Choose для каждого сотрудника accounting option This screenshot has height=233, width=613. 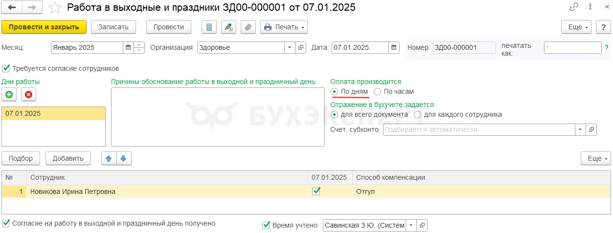tap(417, 114)
